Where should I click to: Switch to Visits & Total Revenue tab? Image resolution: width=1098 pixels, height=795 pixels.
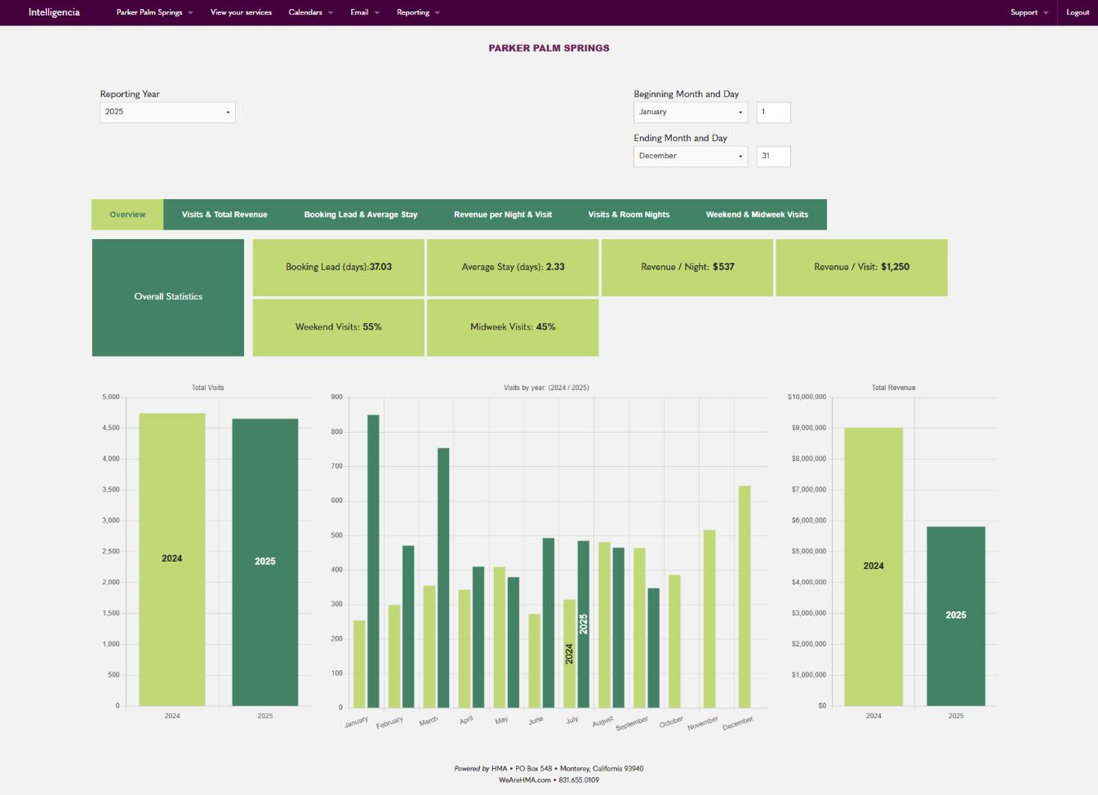click(x=224, y=215)
